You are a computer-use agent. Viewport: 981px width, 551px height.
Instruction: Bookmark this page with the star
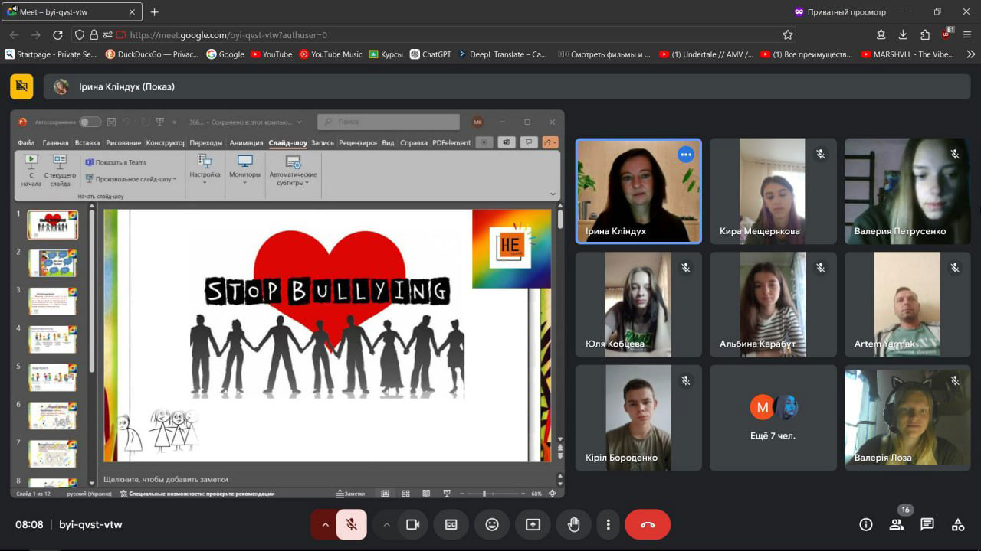787,34
